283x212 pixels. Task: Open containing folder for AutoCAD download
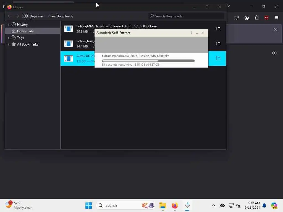218,59
